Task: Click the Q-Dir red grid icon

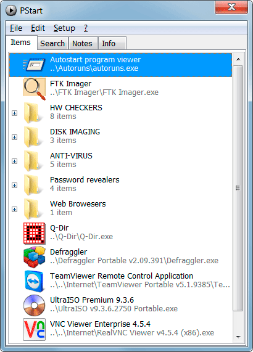Action: tap(35, 233)
